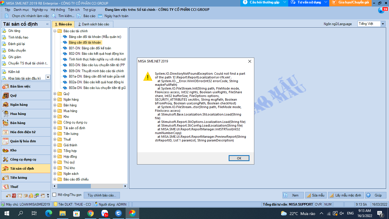The image size is (389, 219).
Task: Open File Explorer from the taskbar
Action: [x=63, y=213]
